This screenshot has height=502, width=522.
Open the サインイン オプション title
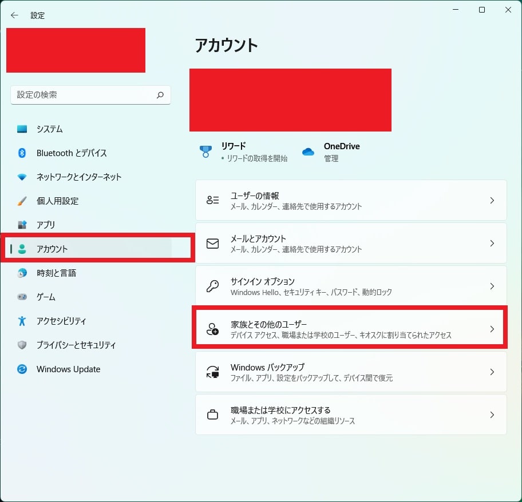click(x=263, y=281)
